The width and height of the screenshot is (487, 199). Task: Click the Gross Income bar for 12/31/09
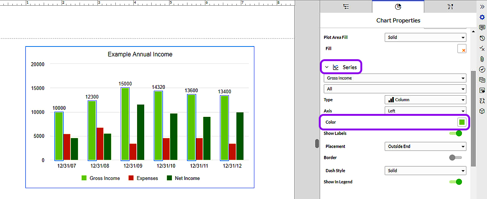click(125, 124)
